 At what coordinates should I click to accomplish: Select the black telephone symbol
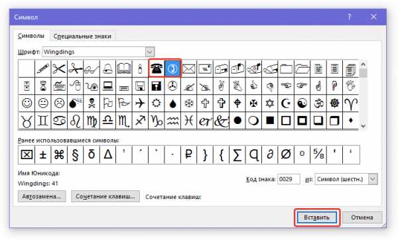[x=157, y=68]
